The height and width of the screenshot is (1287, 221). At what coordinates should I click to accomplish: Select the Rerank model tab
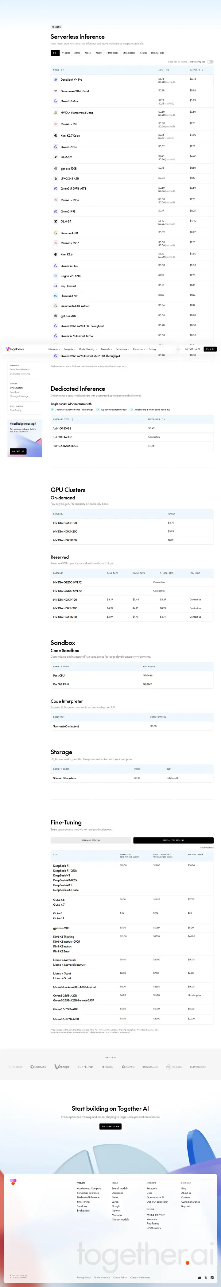(143, 53)
